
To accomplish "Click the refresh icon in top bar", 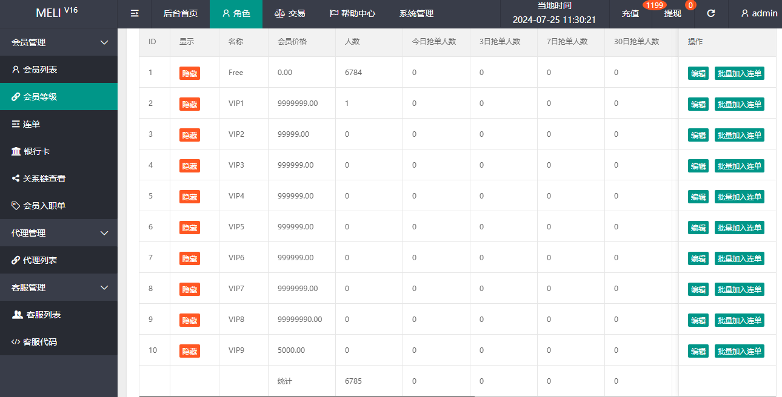I will pos(711,13).
